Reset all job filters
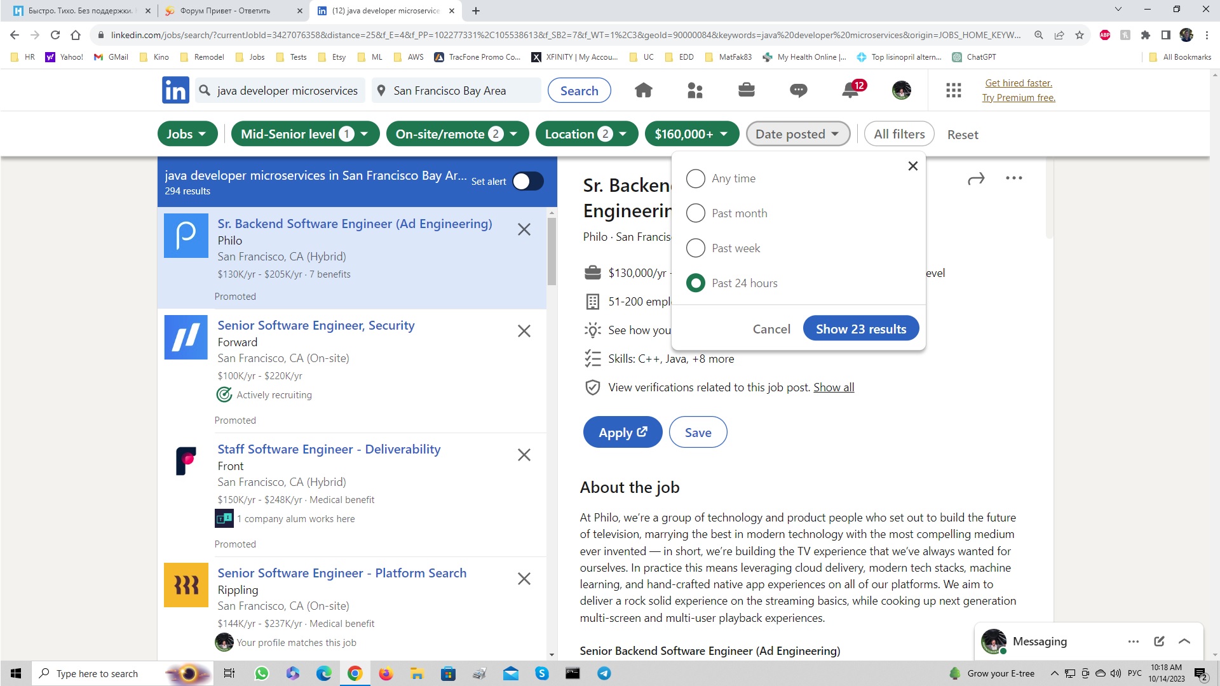This screenshot has width=1220, height=686. (x=963, y=135)
